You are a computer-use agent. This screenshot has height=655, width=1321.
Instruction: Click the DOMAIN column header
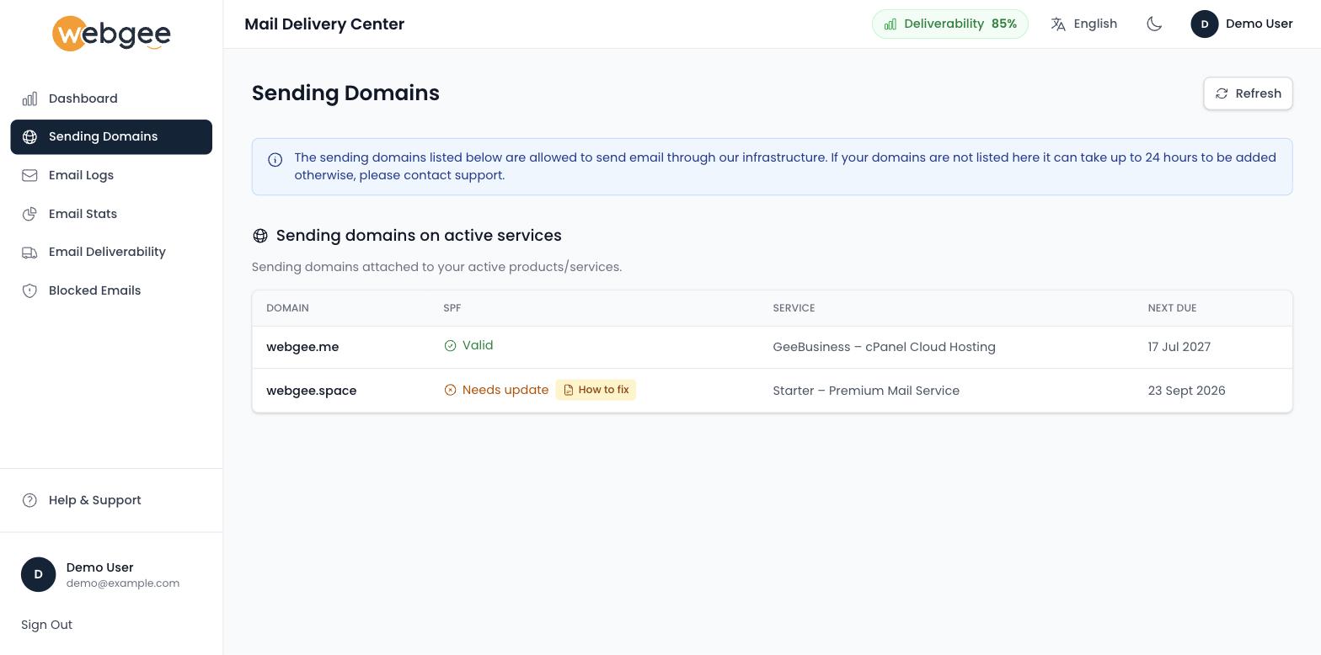coord(287,308)
